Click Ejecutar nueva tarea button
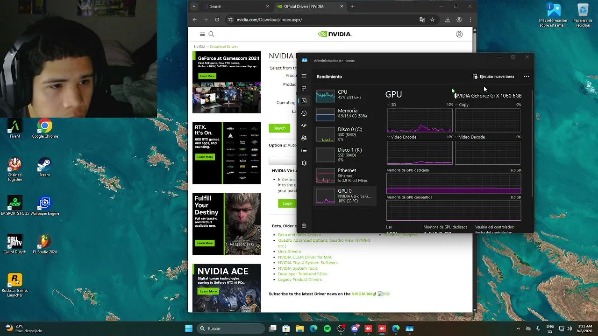 [493, 77]
